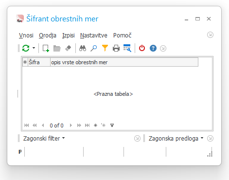Close the Šifrant obrestnih mer window
This screenshot has width=229, height=180.
[209, 19]
